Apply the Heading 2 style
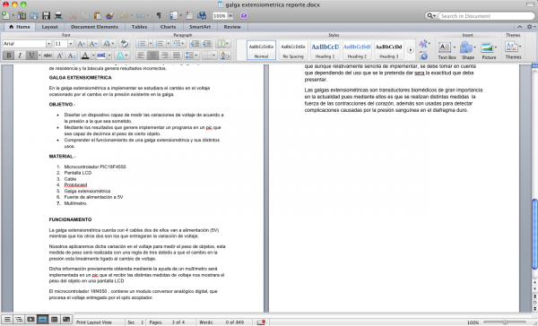This screenshot has height=326, width=538. [357, 50]
